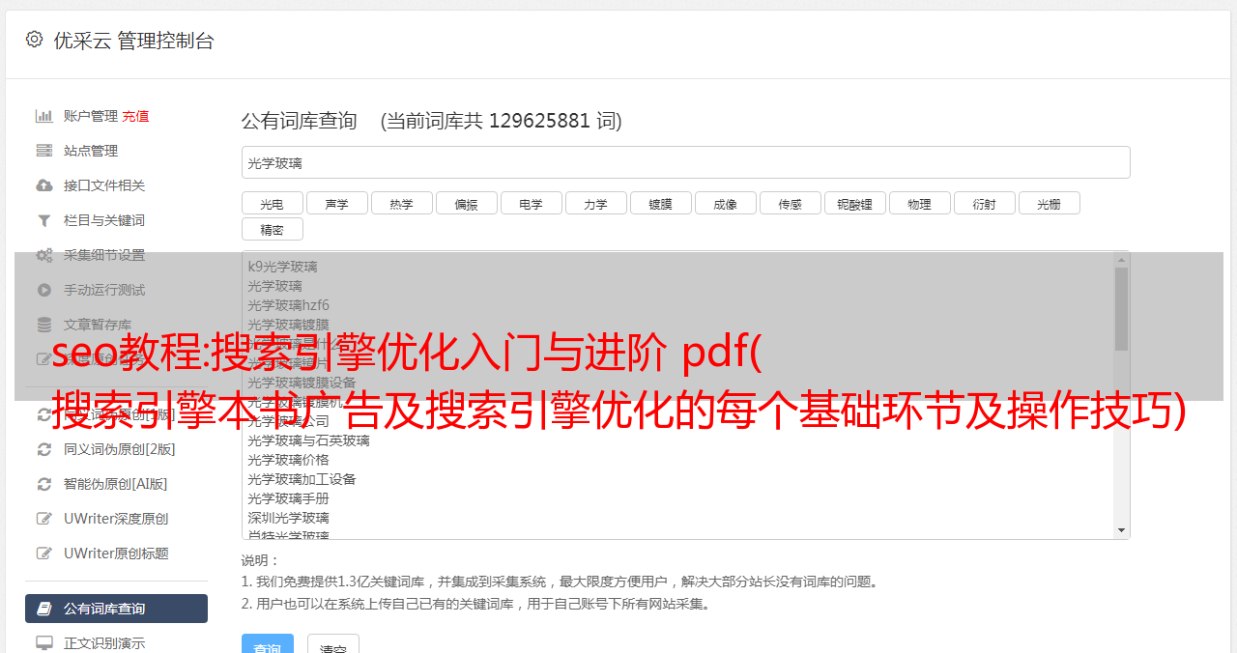Image resolution: width=1237 pixels, height=653 pixels.
Task: Click the gear icon beside 优采云 管理控制台
Action: [35, 40]
